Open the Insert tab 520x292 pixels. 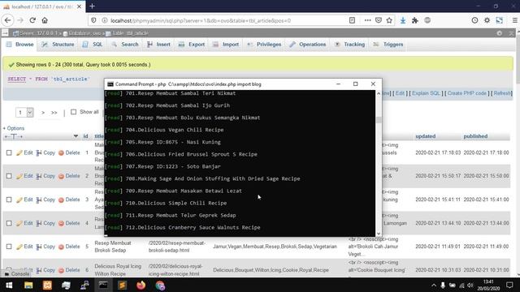[x=159, y=45]
